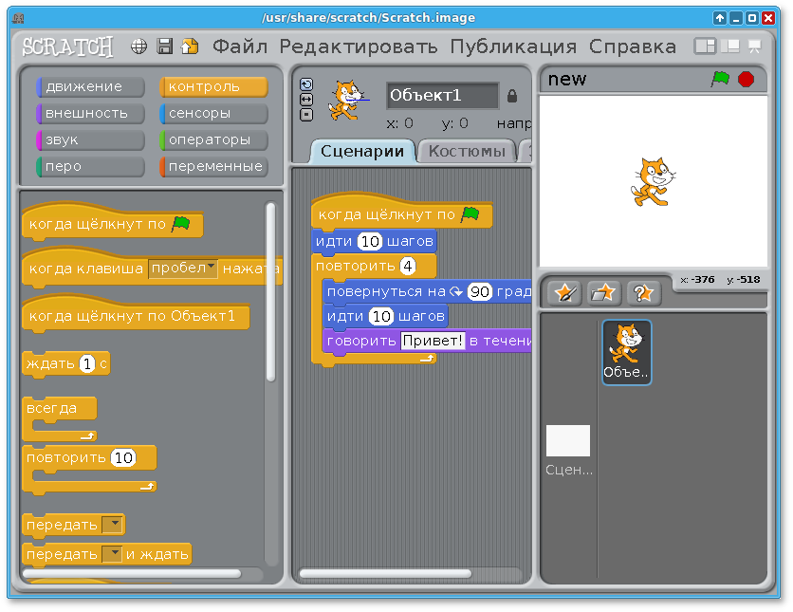Open the Справка menu
Screen dimensions: 793x612
point(633,46)
